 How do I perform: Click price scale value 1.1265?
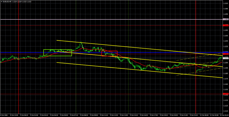(x=226, y=30)
